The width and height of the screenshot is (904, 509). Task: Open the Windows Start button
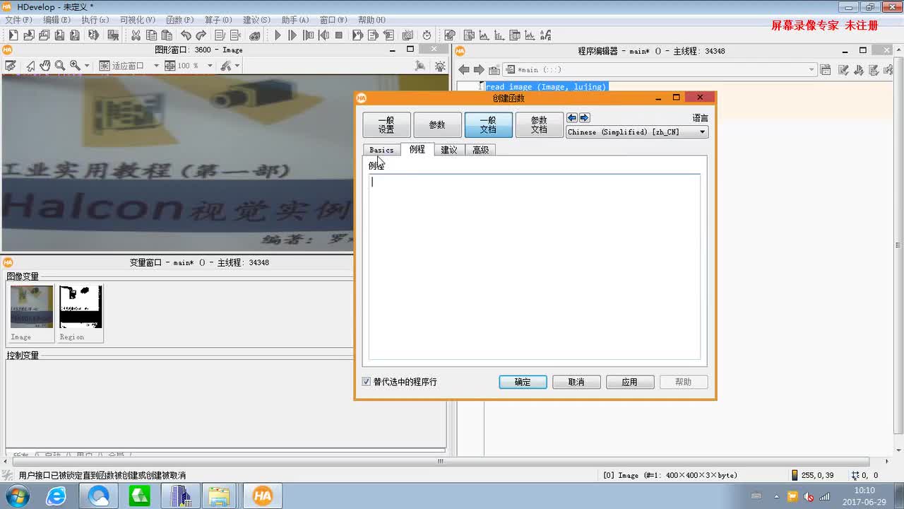[16, 496]
